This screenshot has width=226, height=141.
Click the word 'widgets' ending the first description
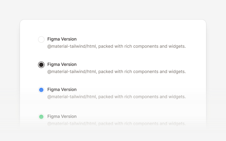click(177, 47)
